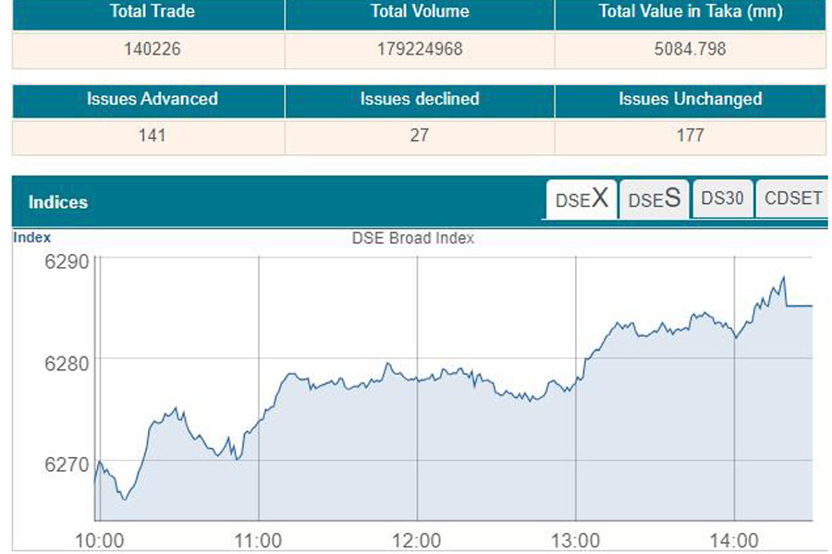Screen dimensions: 832x554
Task: Select the Total Value in Taka header
Action: pyautogui.click(x=690, y=12)
